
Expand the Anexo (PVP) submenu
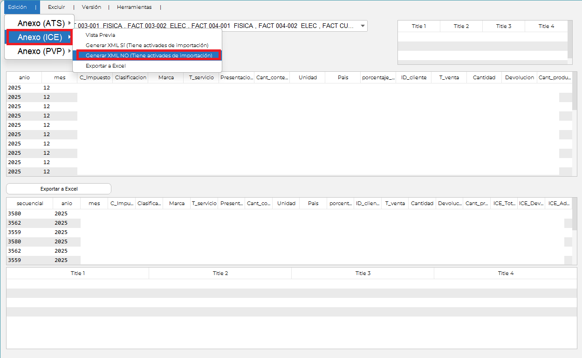click(x=41, y=51)
